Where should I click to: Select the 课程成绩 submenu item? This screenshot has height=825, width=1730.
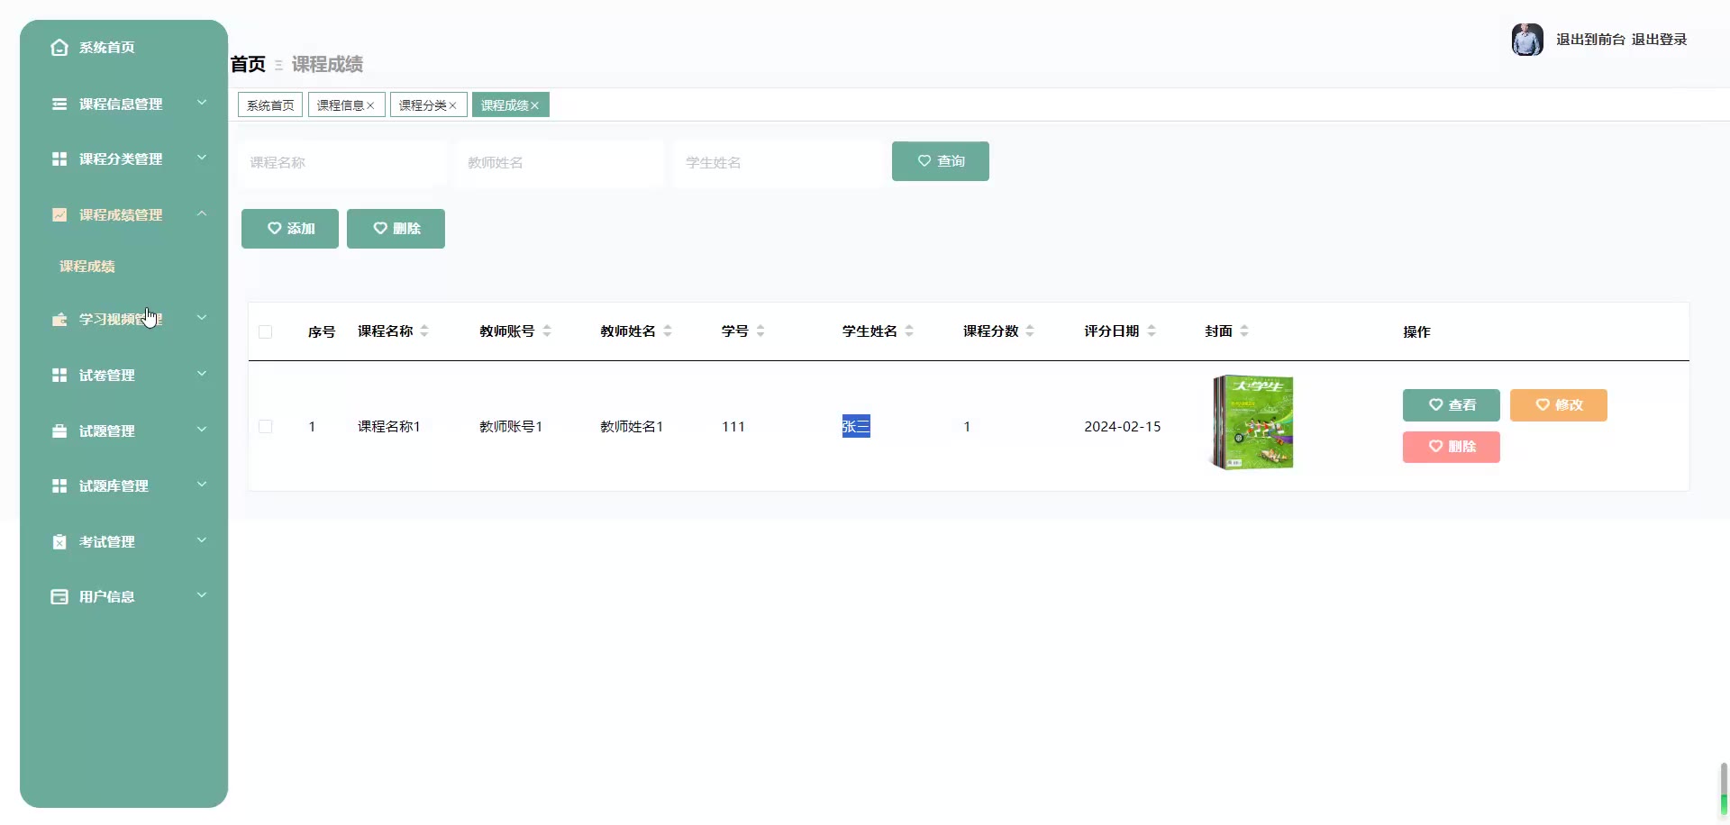click(x=87, y=267)
